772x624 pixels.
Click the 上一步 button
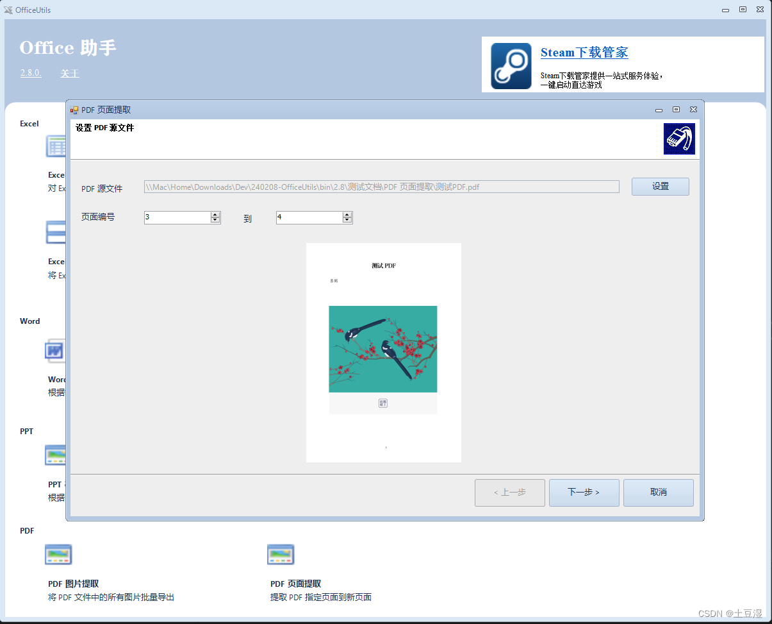click(x=510, y=493)
